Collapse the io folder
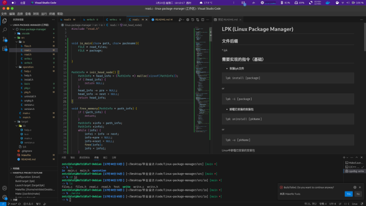Screen dimensions: 366x206 pos(17,42)
